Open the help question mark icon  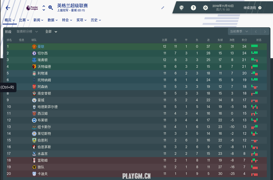(x=193, y=8)
